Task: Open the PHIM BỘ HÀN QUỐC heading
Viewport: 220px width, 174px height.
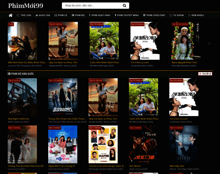Action: coord(23,74)
